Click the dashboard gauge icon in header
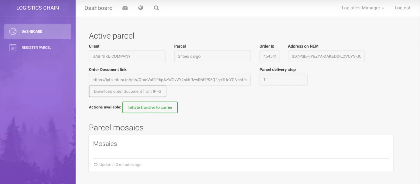Screen dimensions: 420x184 [x=125, y=8]
